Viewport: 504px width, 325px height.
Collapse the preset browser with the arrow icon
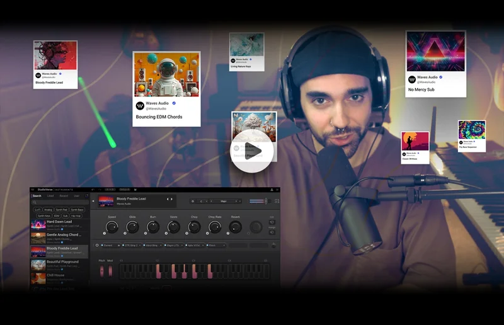coord(93,201)
